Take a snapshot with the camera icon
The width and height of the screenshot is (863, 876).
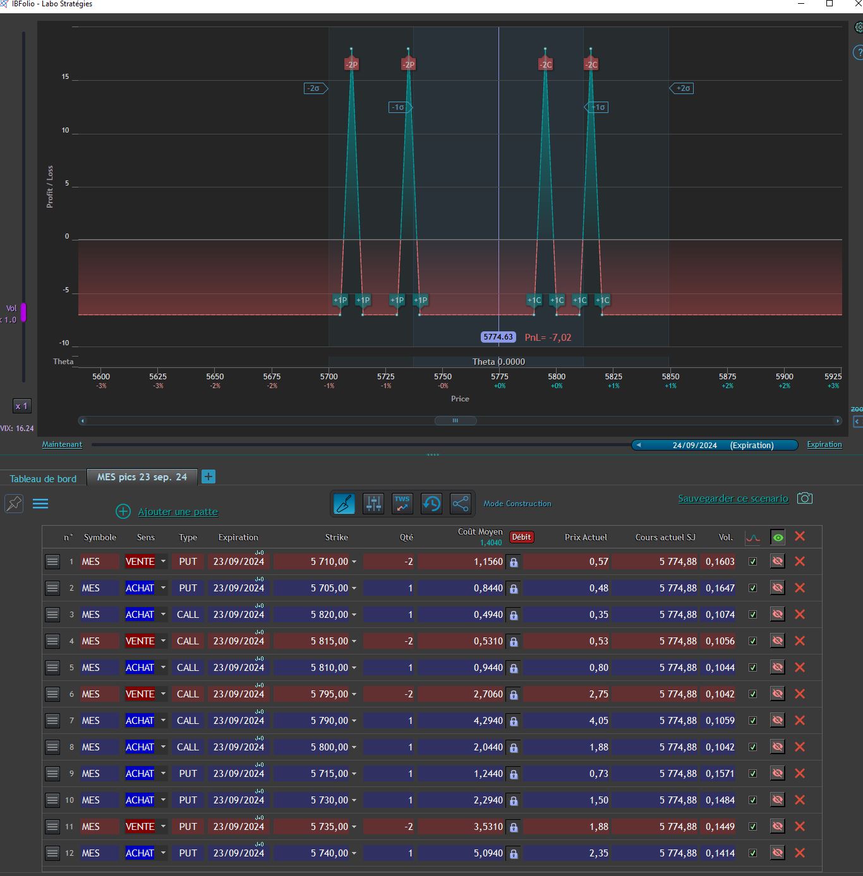[x=805, y=498]
